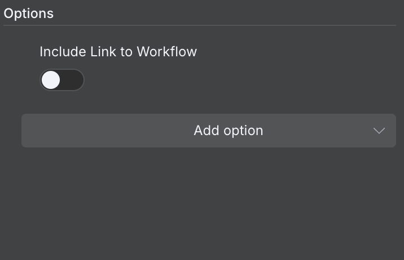Toggle the Include Link to Workflow switch

pos(62,80)
